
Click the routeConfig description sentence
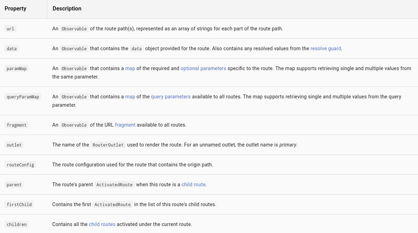(132, 165)
